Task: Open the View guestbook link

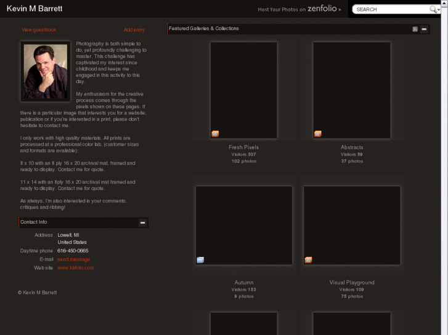Action: (x=39, y=30)
